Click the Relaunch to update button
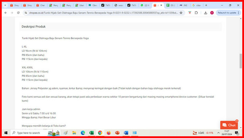 tap(227, 13)
